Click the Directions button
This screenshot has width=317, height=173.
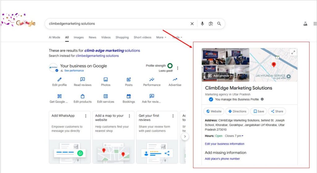point(237,111)
